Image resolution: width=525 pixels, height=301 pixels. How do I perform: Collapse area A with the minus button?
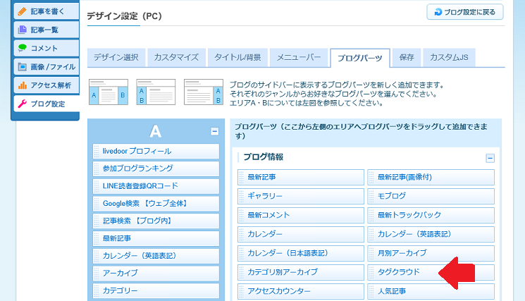pos(215,131)
